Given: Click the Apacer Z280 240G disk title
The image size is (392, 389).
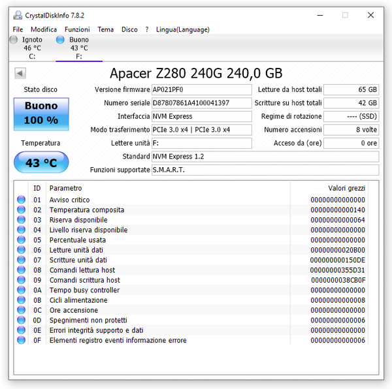Looking at the screenshot, I should tap(196, 73).
